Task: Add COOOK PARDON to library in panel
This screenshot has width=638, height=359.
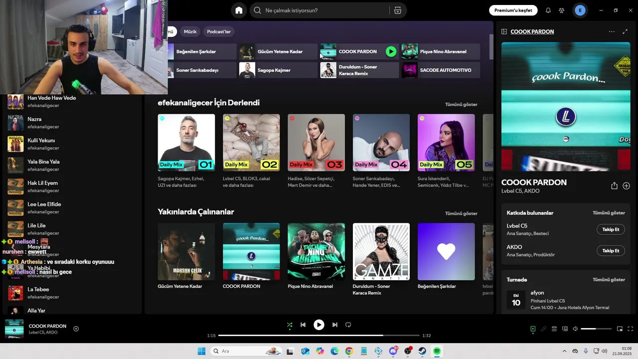Action: 627,185
